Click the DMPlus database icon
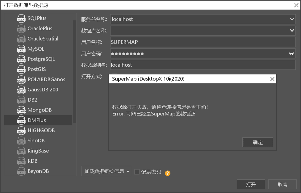This screenshot has width=301, height=193. [21, 120]
